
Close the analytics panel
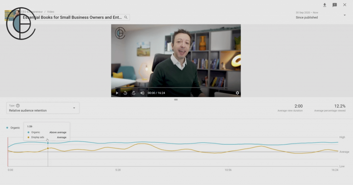pyautogui.click(x=345, y=5)
